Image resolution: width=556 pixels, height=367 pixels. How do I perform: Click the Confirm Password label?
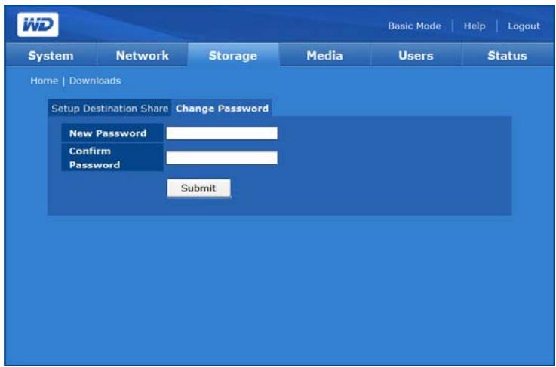pyautogui.click(x=112, y=158)
